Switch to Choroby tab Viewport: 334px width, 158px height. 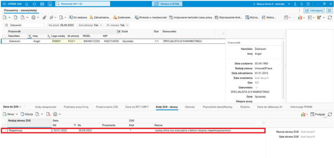point(190,107)
